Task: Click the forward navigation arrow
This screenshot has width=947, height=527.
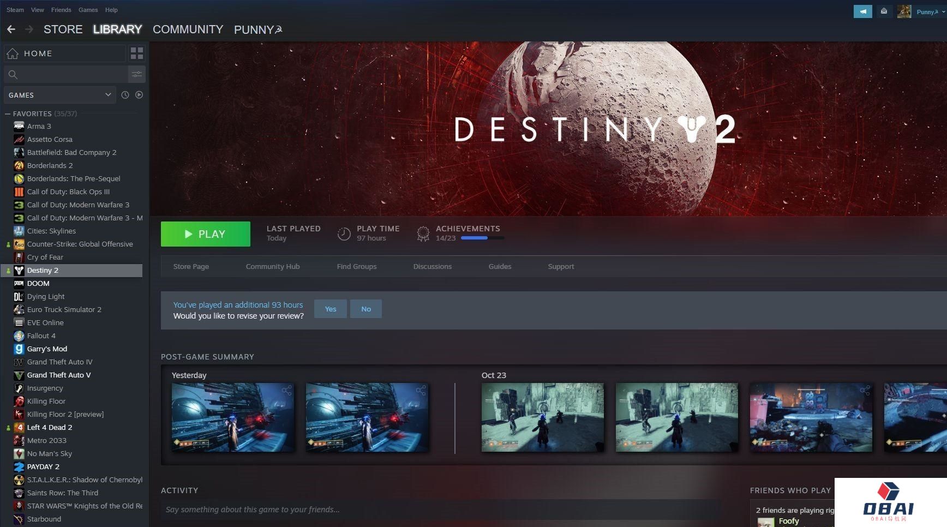Action: tap(29, 29)
